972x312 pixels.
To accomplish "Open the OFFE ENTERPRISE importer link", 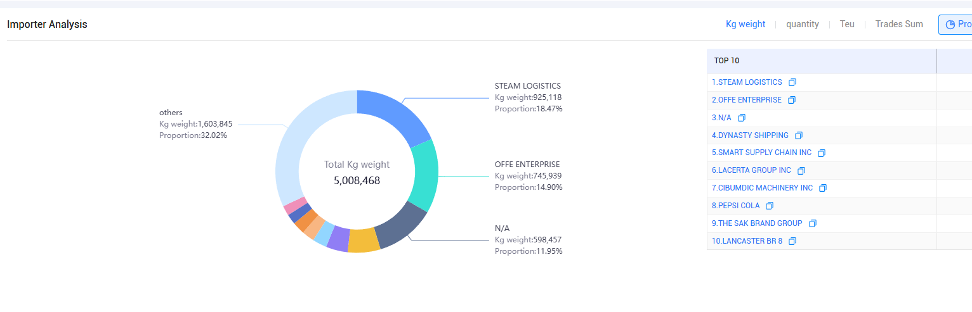I will click(x=747, y=100).
